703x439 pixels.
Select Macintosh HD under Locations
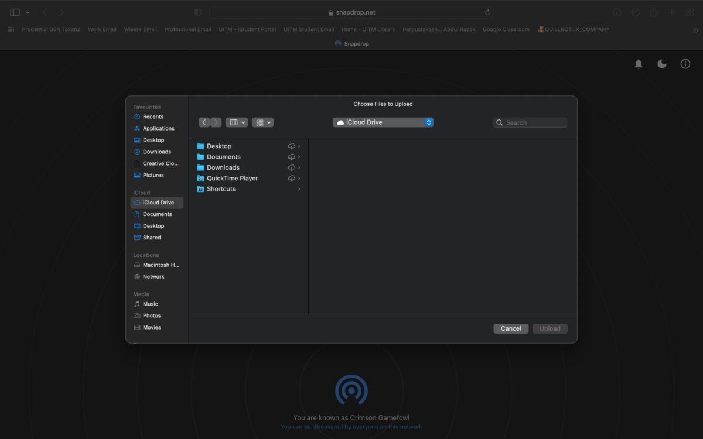(161, 265)
